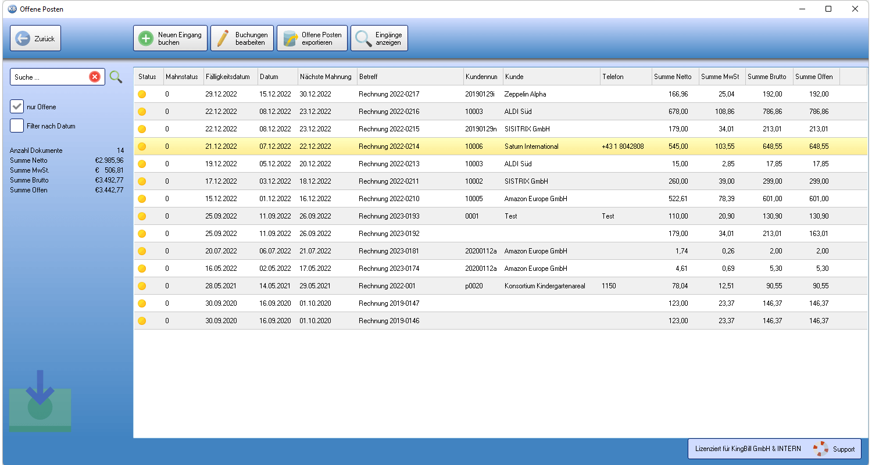Click the yellow status dot of Rechnung 2022-0210

(142, 199)
